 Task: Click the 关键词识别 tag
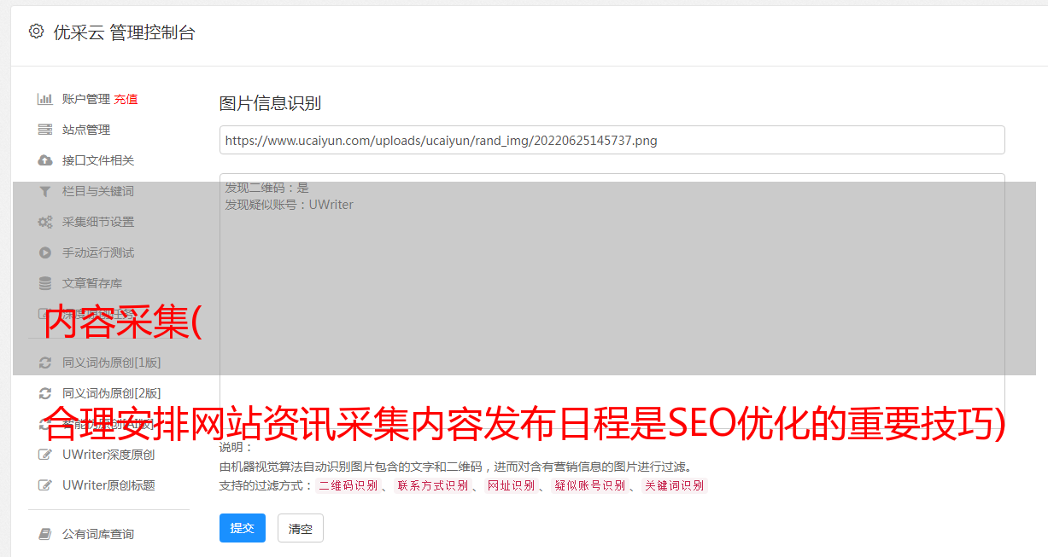675,485
